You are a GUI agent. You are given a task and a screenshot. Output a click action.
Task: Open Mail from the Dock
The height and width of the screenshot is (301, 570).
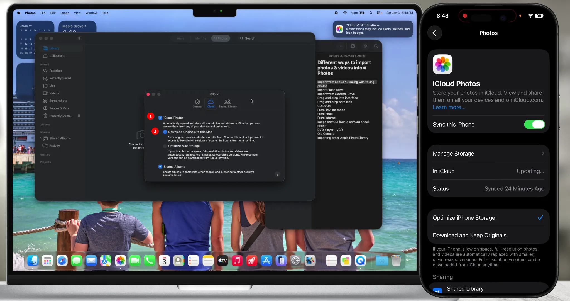[x=91, y=261]
